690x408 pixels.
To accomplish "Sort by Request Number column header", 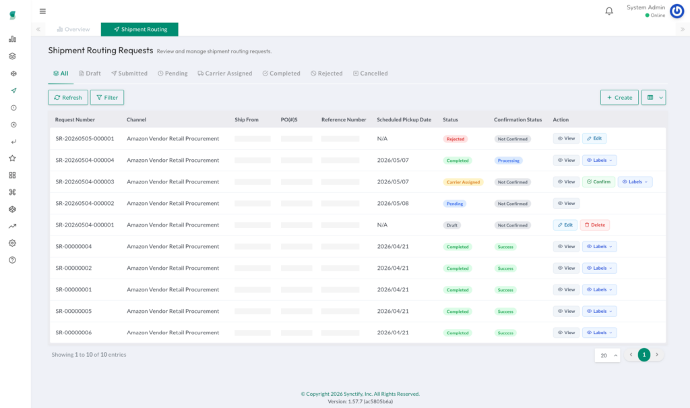I will click(x=75, y=120).
